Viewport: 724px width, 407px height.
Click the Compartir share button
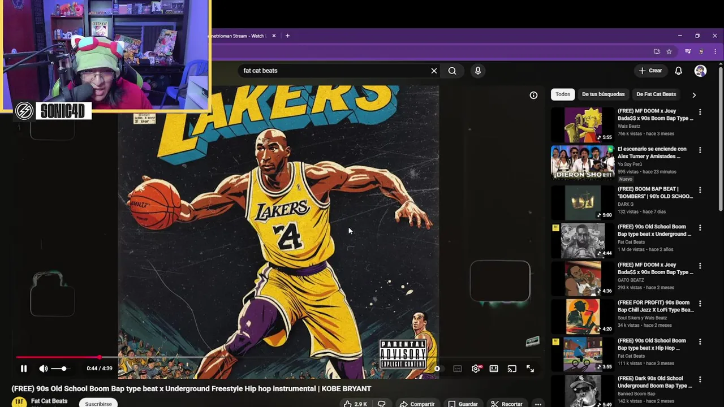tap(417, 404)
